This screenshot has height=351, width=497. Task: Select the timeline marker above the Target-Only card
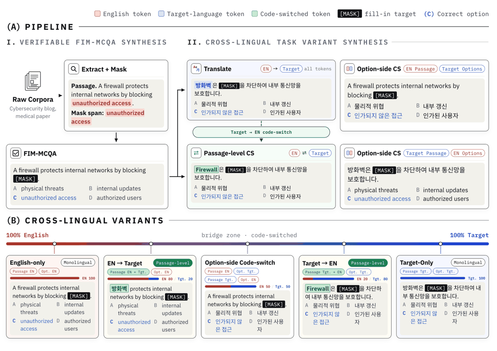tap(441, 244)
